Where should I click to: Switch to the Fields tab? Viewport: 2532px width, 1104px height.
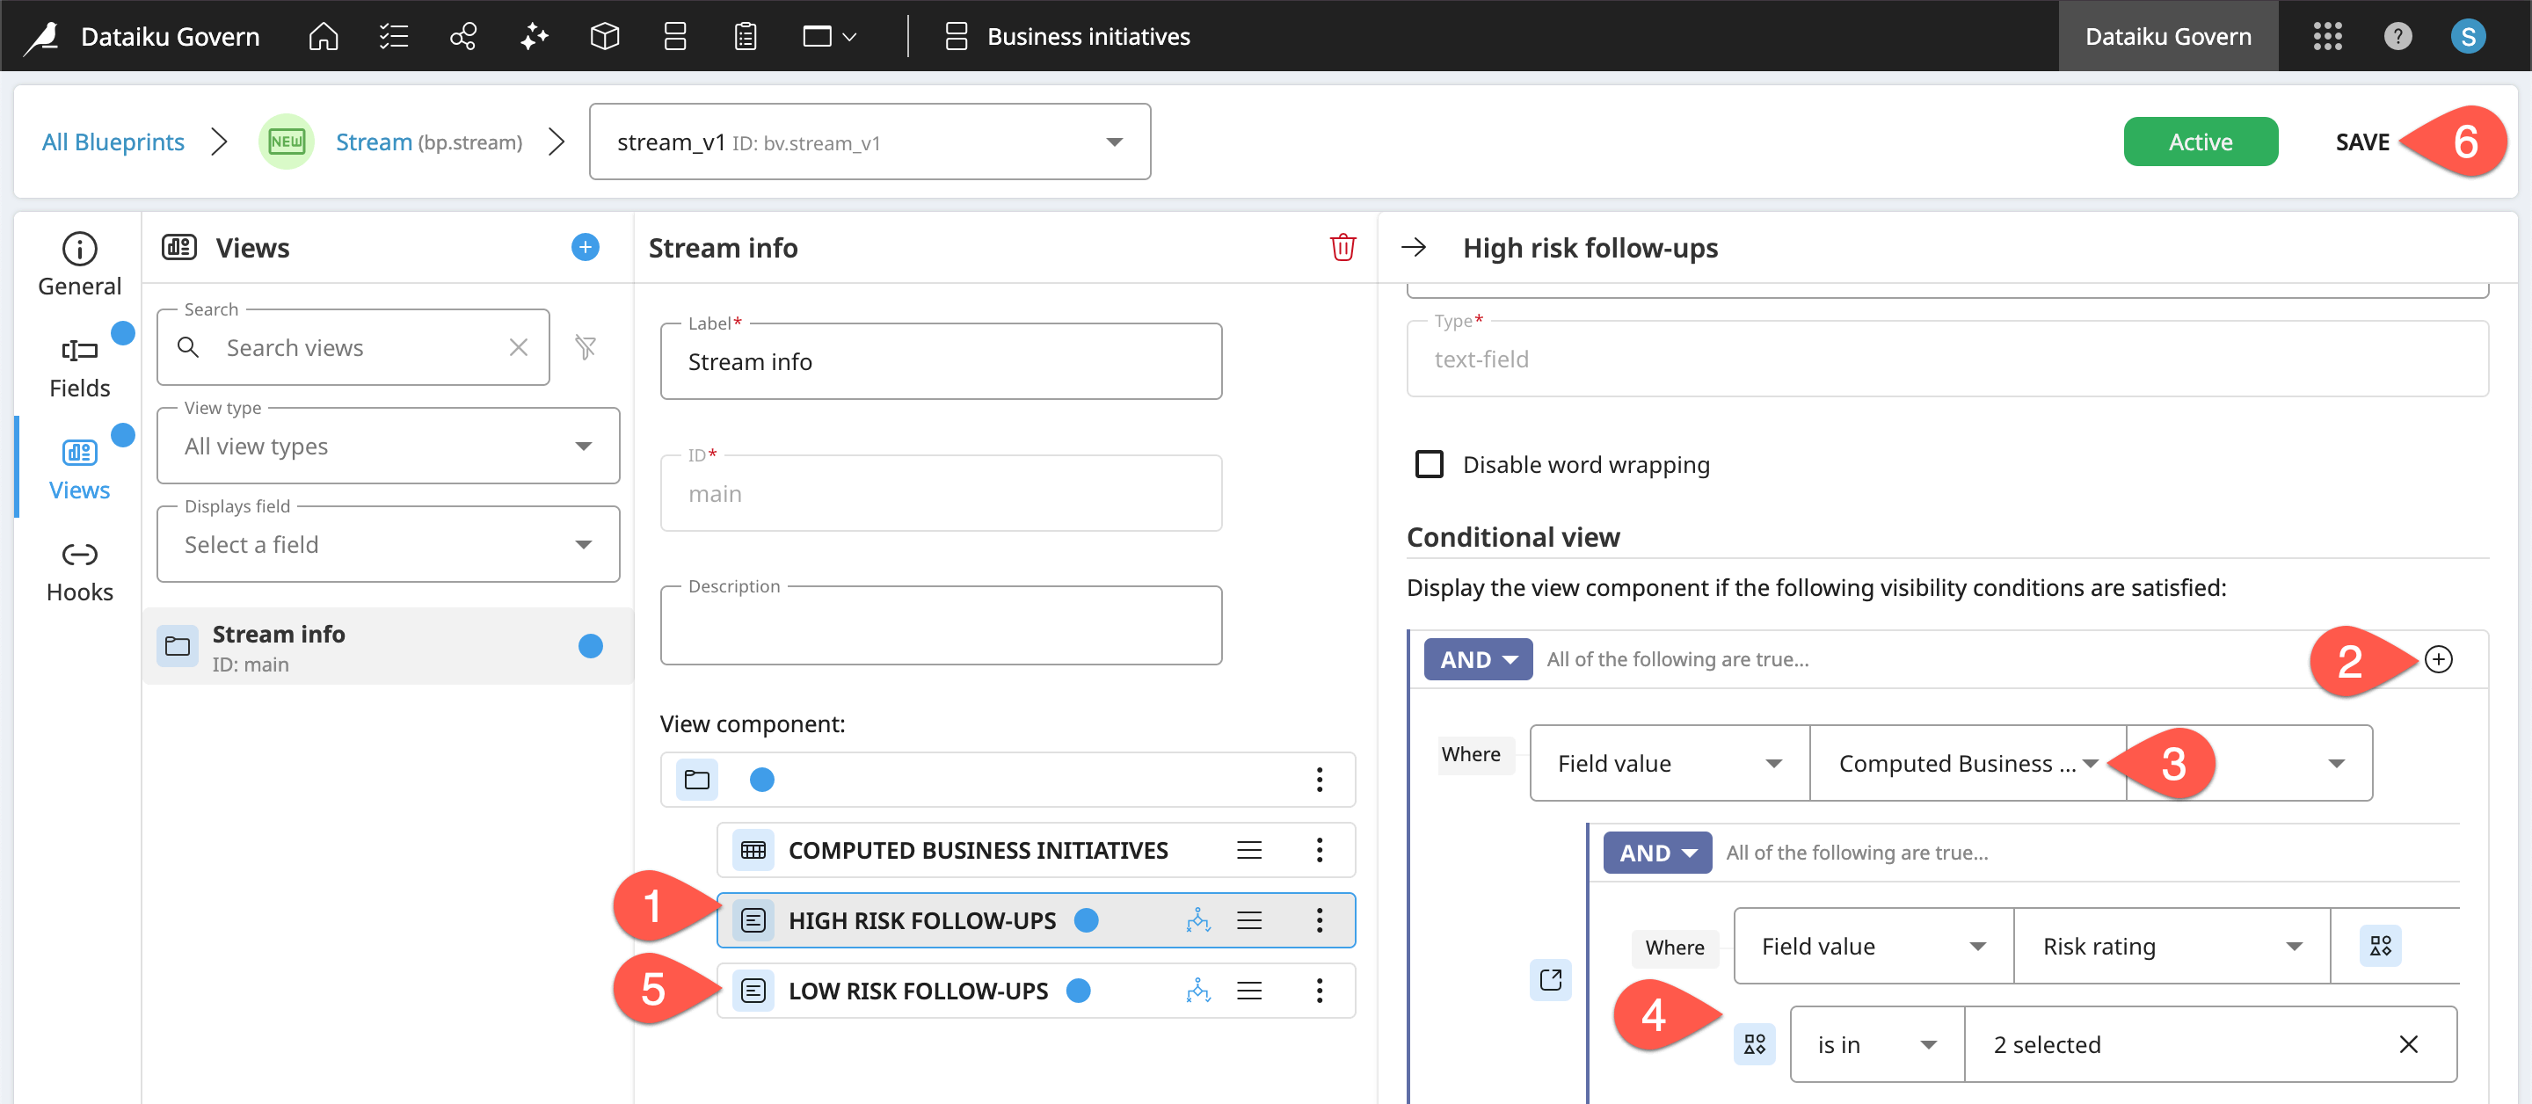(x=80, y=367)
